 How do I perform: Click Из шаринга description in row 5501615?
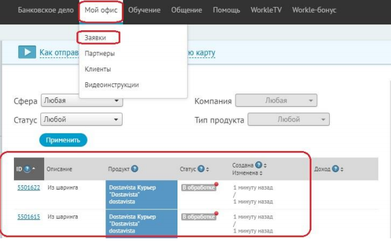[63, 217]
